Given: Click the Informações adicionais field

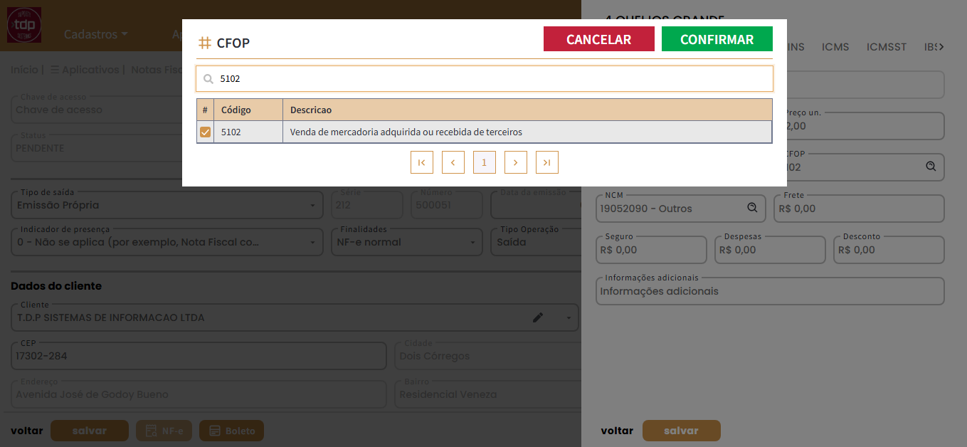Looking at the screenshot, I should click(x=770, y=291).
